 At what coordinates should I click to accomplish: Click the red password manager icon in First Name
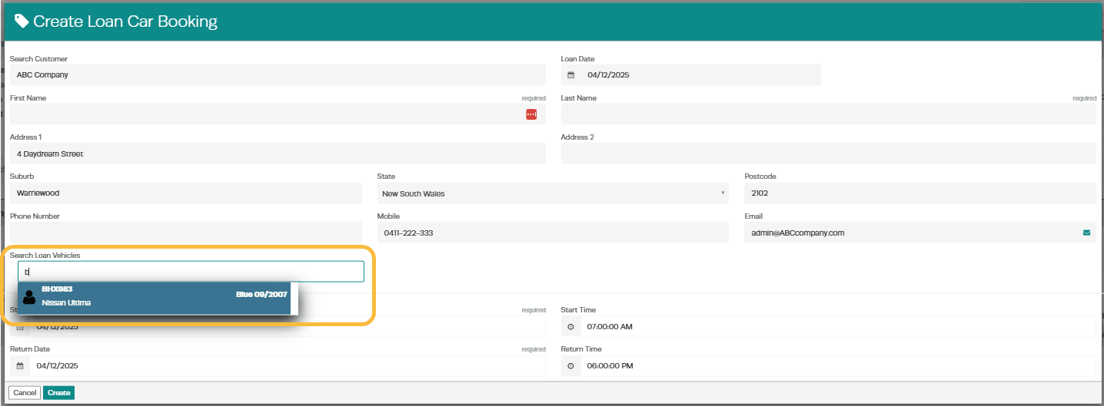pos(531,114)
